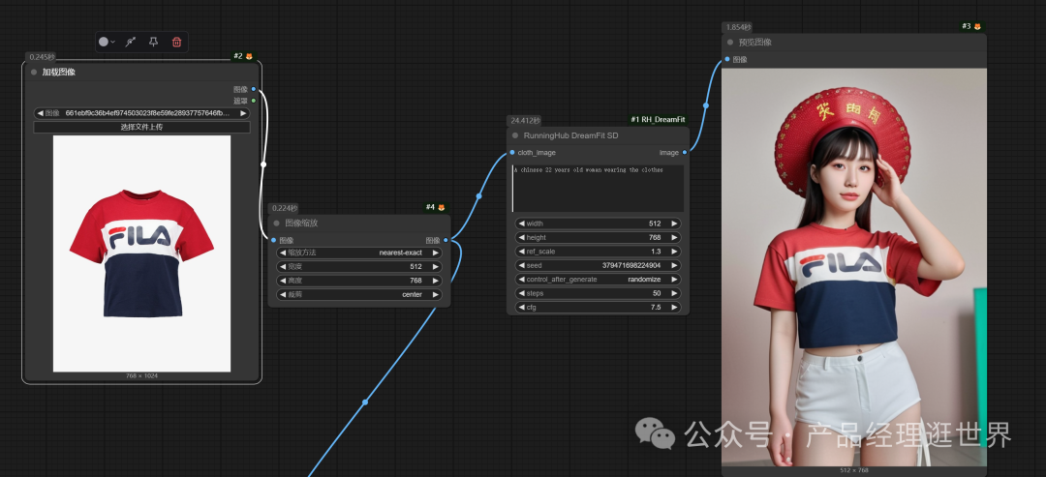Click the 选择文件上传 upload button
This screenshot has width=1046, height=477.
[x=142, y=127]
